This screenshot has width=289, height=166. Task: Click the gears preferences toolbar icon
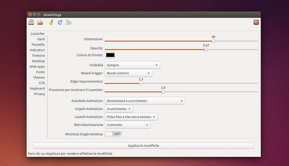pyautogui.click(x=69, y=23)
